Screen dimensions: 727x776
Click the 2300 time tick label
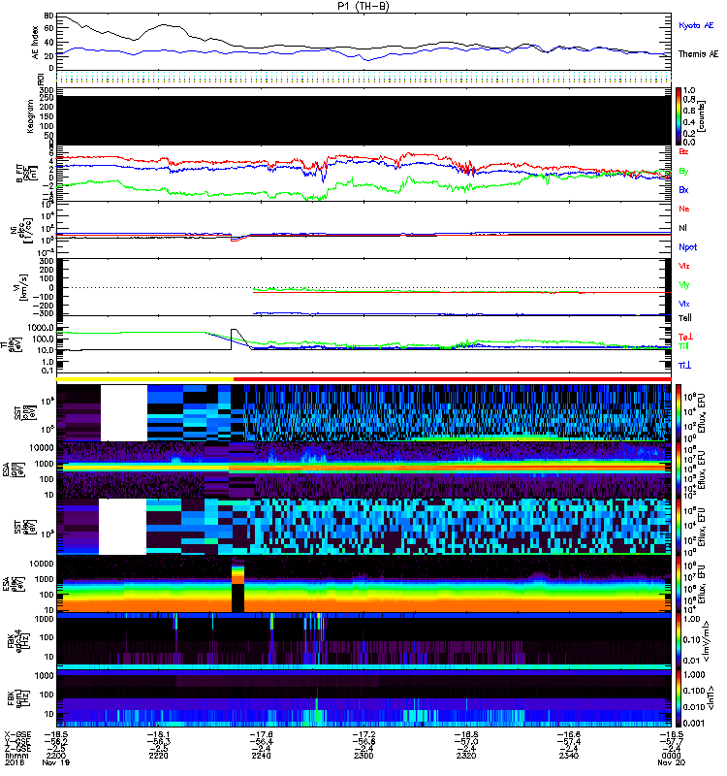point(363,756)
